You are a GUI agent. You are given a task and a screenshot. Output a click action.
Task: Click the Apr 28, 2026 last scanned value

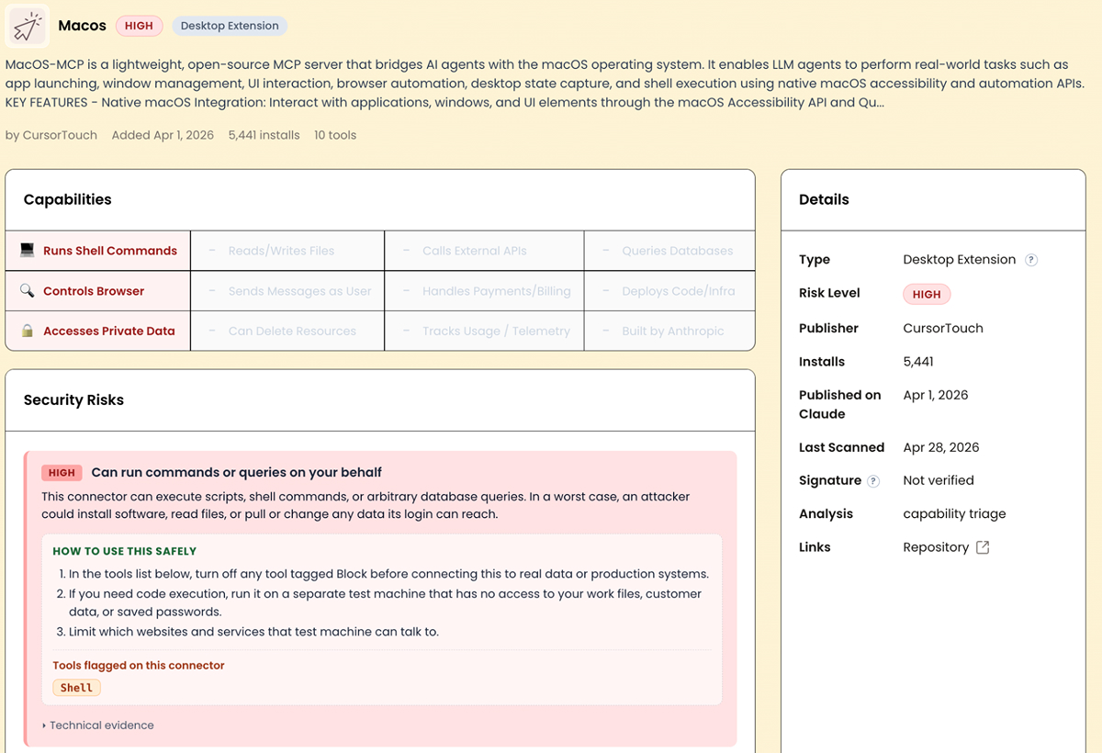coord(941,447)
